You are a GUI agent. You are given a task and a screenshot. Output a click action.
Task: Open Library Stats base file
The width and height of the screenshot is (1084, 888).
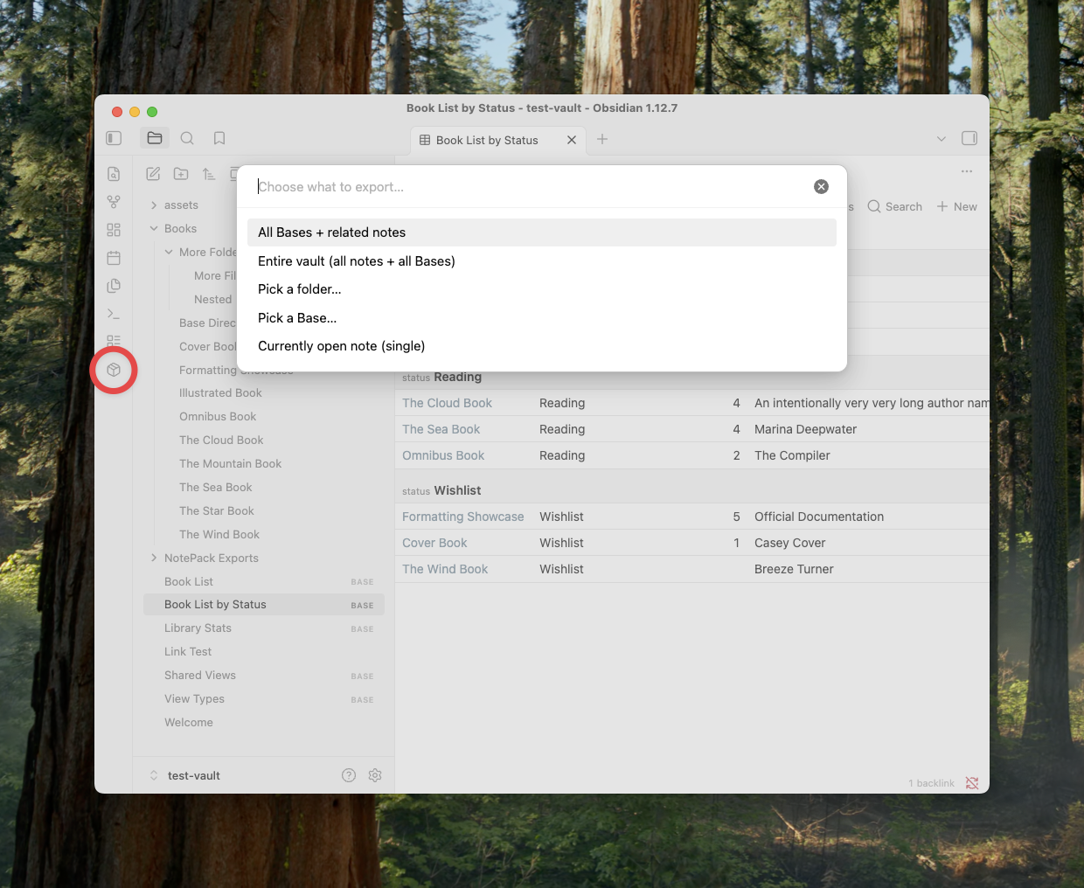tap(264, 628)
